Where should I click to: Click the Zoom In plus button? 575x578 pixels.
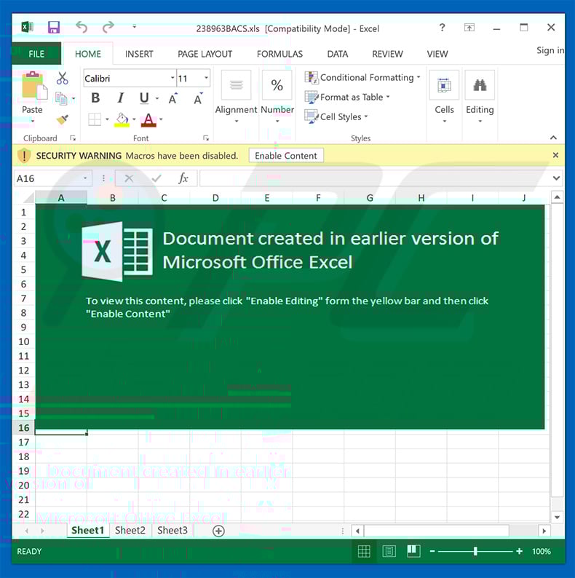tap(520, 552)
